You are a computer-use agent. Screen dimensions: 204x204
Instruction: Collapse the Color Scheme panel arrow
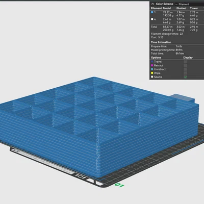click(x=152, y=4)
